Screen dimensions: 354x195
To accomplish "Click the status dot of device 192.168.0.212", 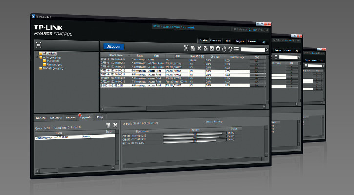I will pos(133,71).
